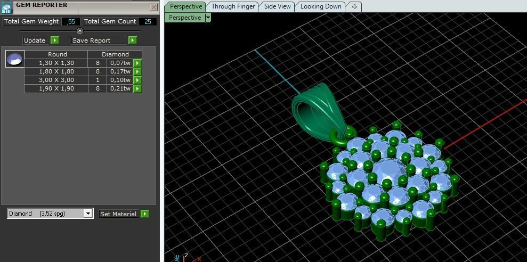
Task: Click the green arrow beside Save Report
Action: pos(133,40)
